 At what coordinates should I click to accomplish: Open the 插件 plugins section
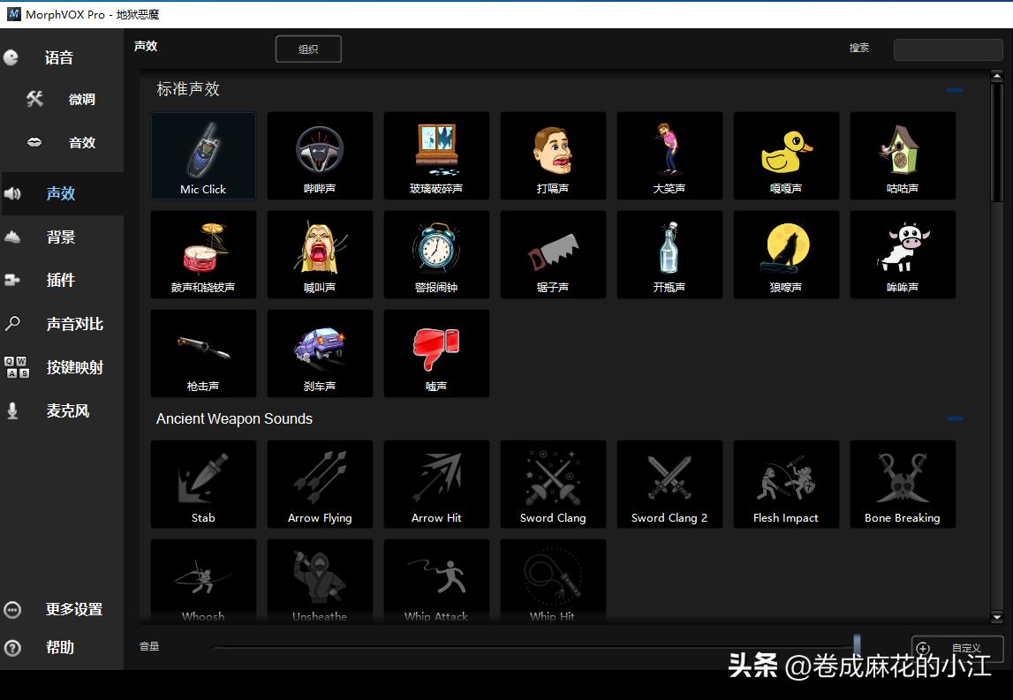(x=61, y=280)
